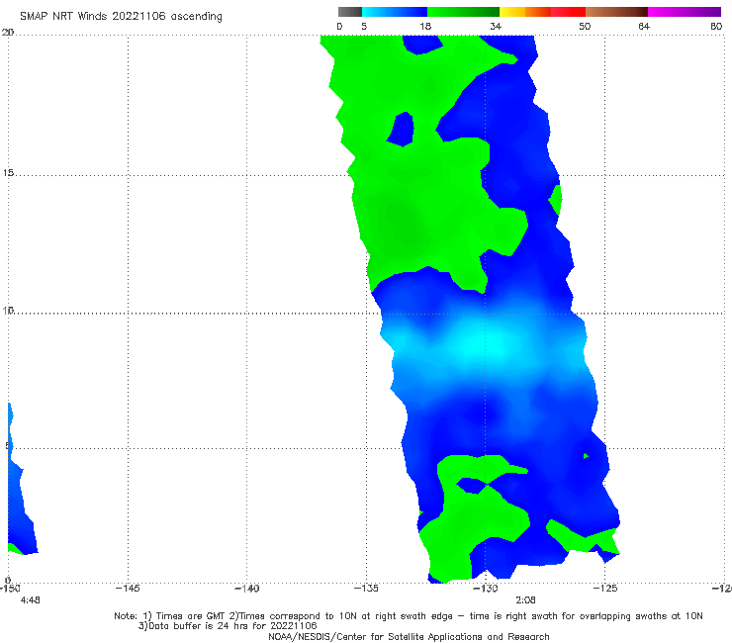732x643 pixels.
Task: Click the longitude axis label "-145"
Action: tap(128, 589)
